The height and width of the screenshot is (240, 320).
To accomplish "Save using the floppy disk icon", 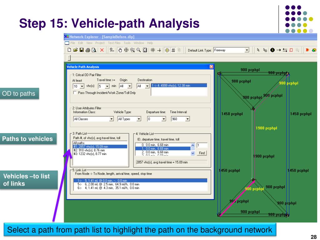I will coord(82,50).
